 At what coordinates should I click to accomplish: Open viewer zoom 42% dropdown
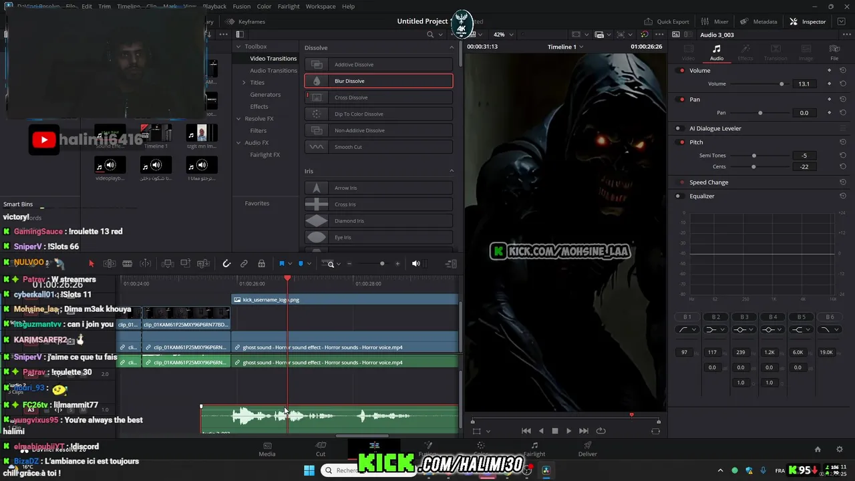click(503, 34)
